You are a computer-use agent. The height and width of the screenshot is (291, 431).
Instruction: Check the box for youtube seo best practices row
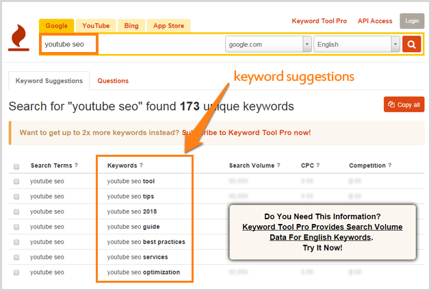click(16, 242)
